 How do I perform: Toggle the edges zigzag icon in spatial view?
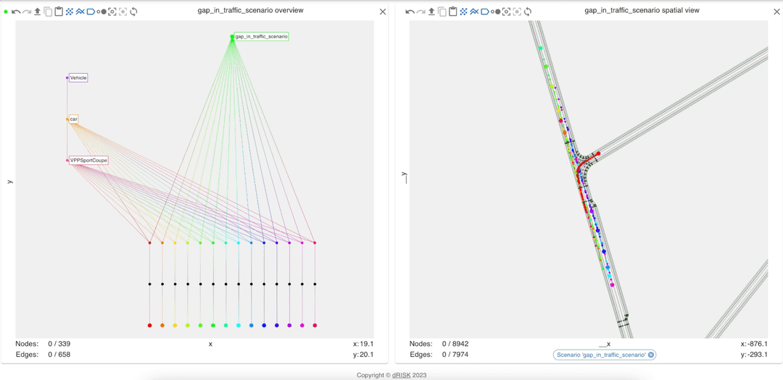tap(473, 12)
